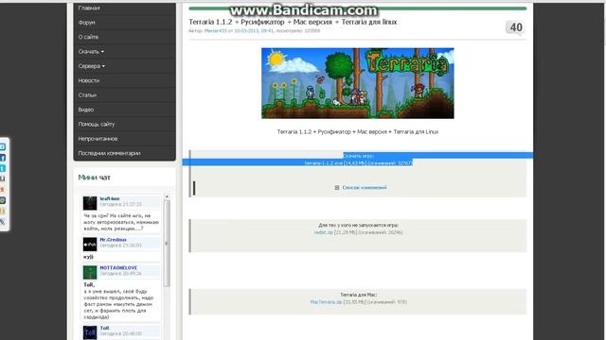Open ToR chat avatar

tap(90, 332)
